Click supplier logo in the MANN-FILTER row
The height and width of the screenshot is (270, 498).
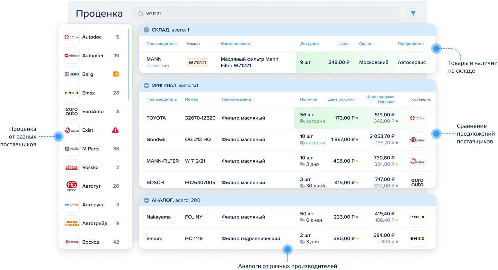417,161
